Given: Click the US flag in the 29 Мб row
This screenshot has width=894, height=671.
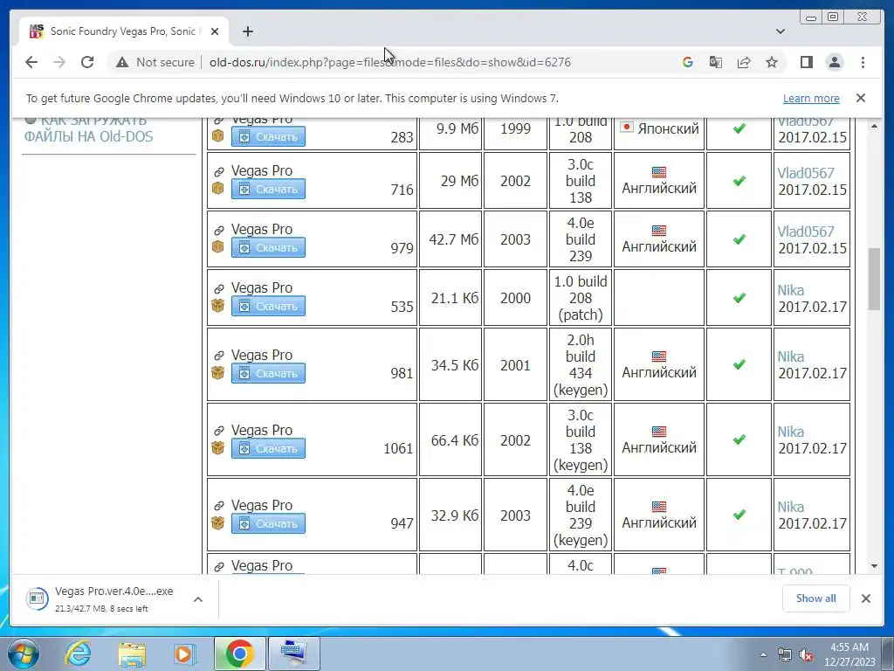Looking at the screenshot, I should click(658, 172).
